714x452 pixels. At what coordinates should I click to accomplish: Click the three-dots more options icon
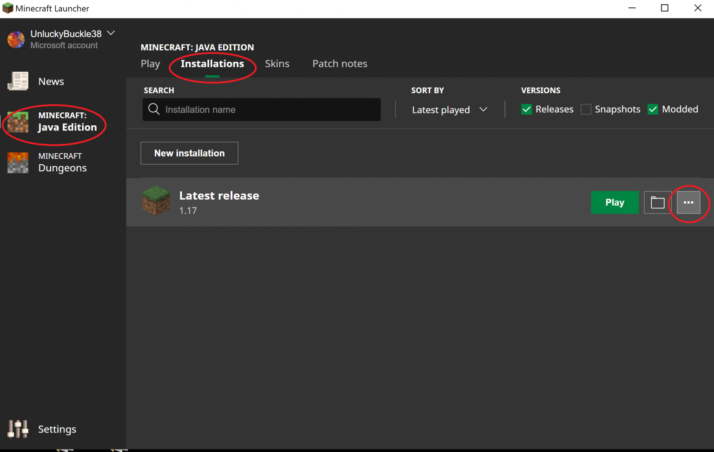688,202
